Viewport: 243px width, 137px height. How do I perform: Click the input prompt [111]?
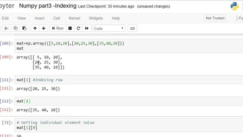coord(6,80)
